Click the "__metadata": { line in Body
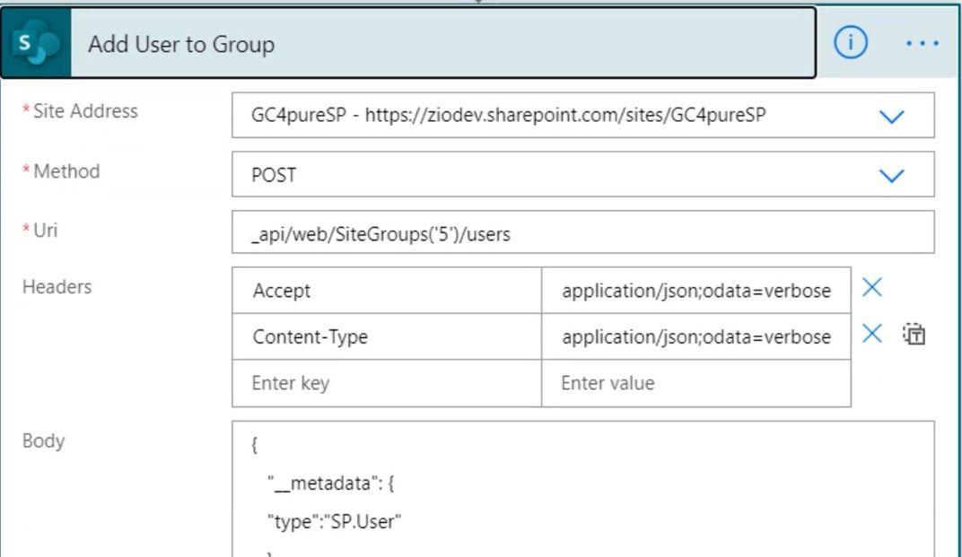The image size is (962, 557). point(330,483)
